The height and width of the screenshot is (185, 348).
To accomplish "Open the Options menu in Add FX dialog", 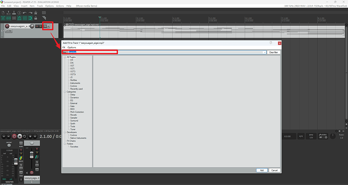I will 72,48.
